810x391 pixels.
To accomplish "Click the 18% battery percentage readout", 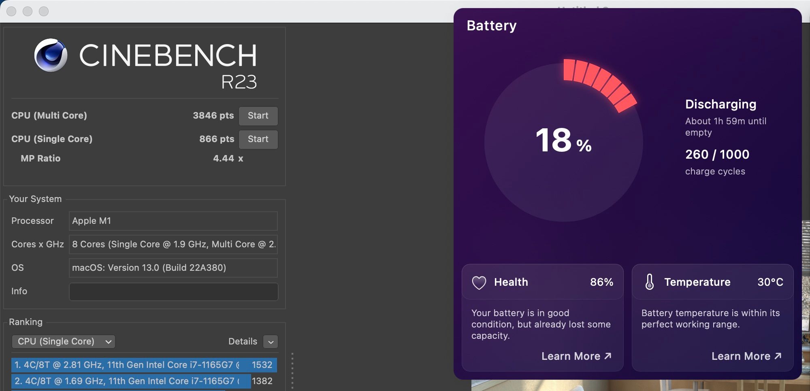I will [563, 140].
